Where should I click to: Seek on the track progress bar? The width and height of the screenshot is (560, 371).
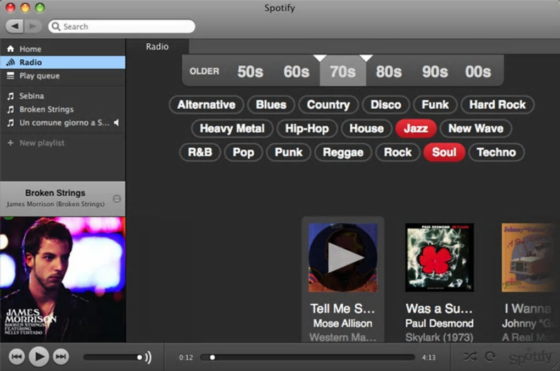[x=307, y=357]
